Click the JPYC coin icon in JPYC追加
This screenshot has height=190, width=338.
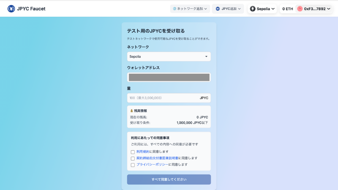pyautogui.click(x=218, y=9)
